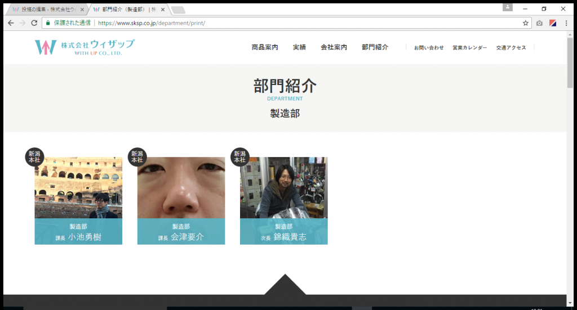Viewport: 577px width, 310px height.
Task: Bookmark this page with the star icon
Action: (526, 23)
